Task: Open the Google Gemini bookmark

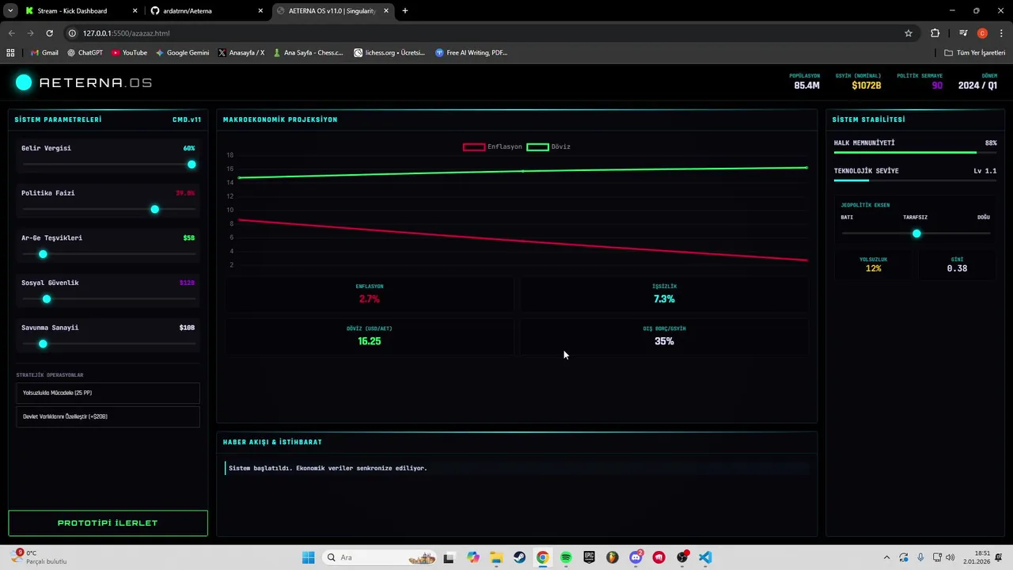Action: [182, 53]
